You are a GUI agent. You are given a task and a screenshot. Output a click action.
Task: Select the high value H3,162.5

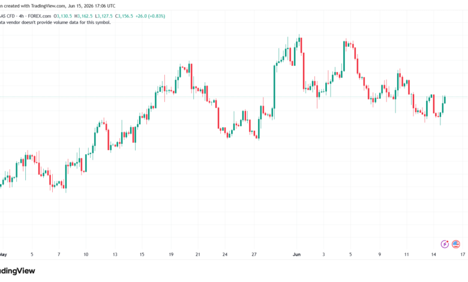point(83,16)
